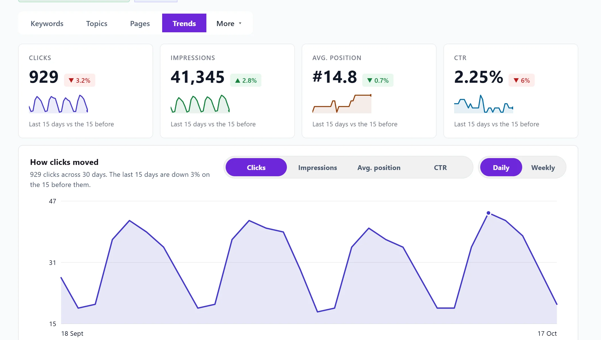Viewport: 601px width, 340px height.
Task: Click the 6% CTR change badge
Action: click(522, 80)
